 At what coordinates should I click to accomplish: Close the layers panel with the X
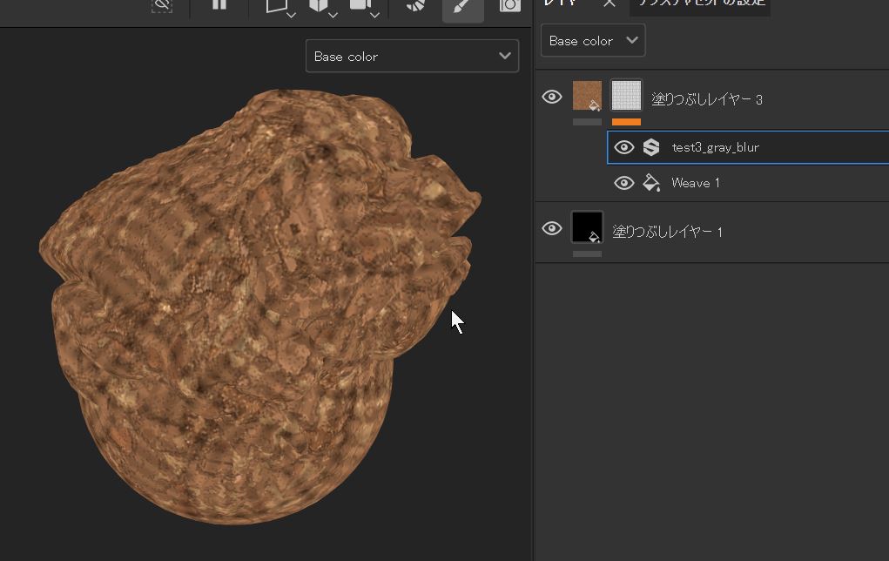pos(610,3)
